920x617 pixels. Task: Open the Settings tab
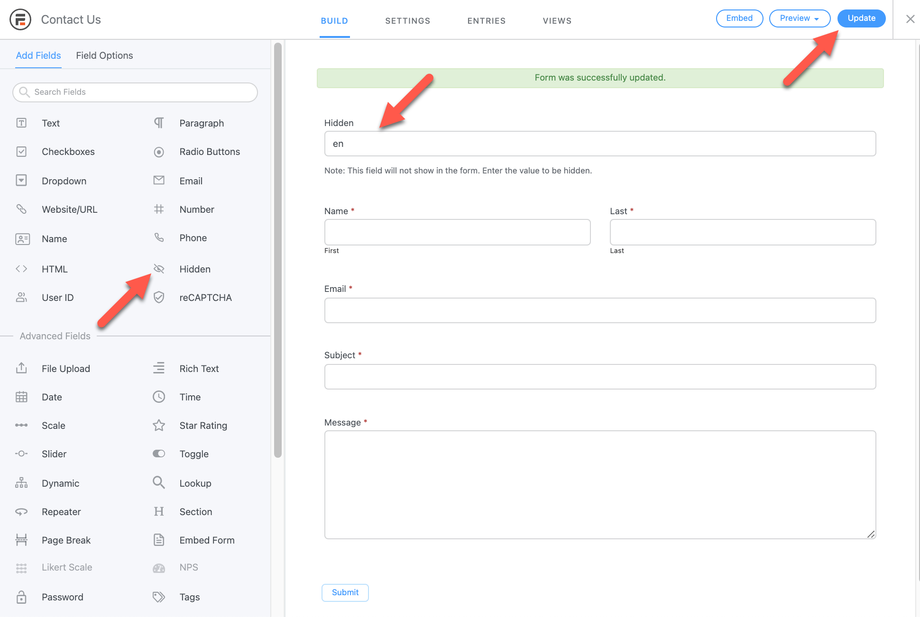(x=408, y=21)
